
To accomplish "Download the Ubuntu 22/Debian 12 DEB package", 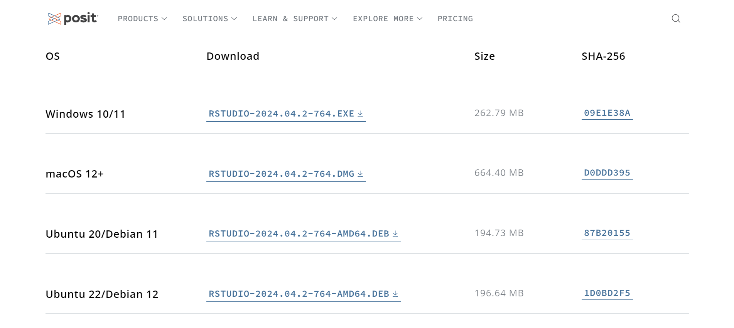I will coord(304,294).
